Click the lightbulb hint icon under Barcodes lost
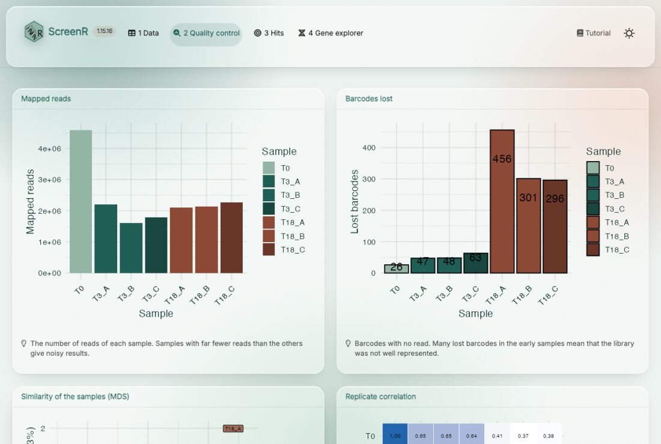Screen dimensions: 661x444 coord(348,344)
